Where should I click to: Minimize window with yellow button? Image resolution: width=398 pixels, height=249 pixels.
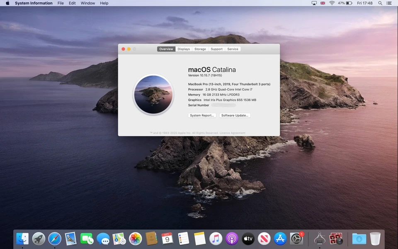click(x=129, y=49)
